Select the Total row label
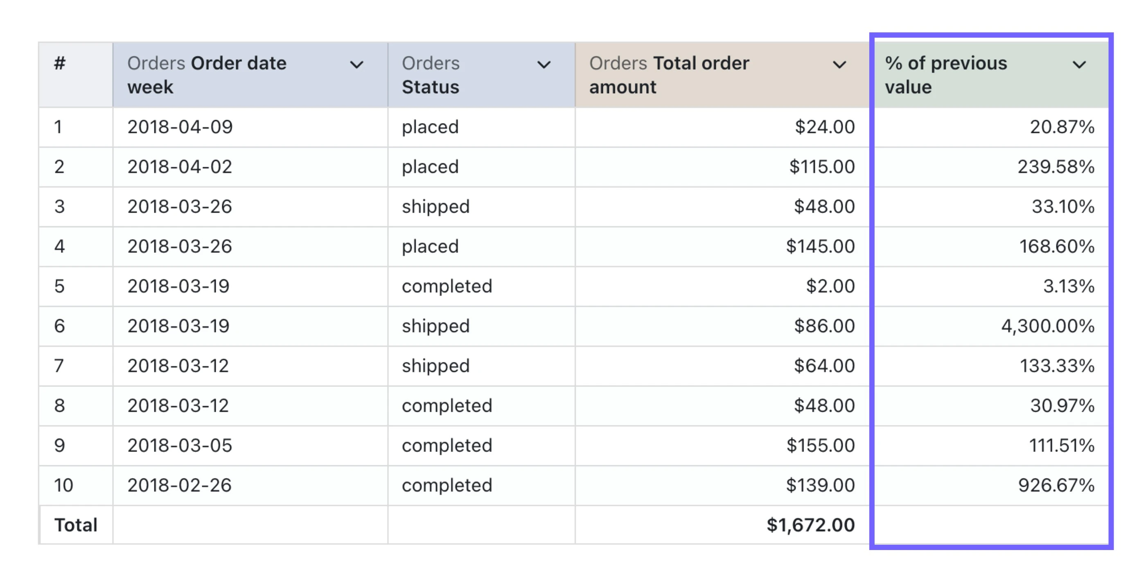Viewport: 1146px width, 584px height. 76,526
